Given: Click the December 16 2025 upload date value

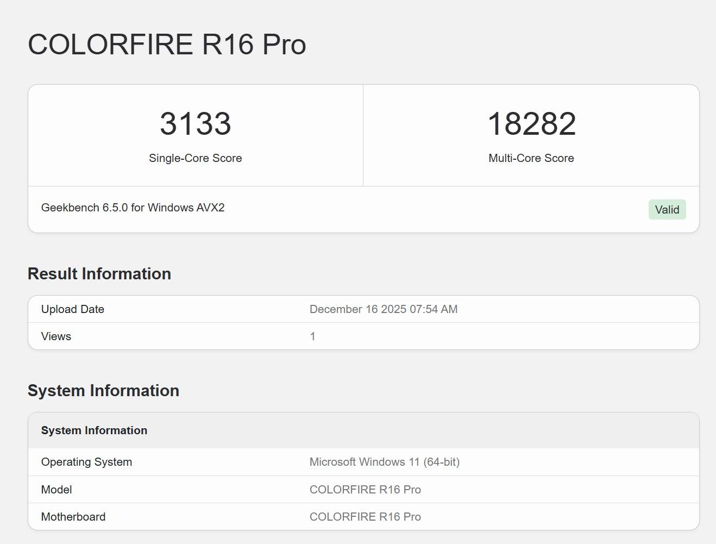Looking at the screenshot, I should [x=383, y=309].
